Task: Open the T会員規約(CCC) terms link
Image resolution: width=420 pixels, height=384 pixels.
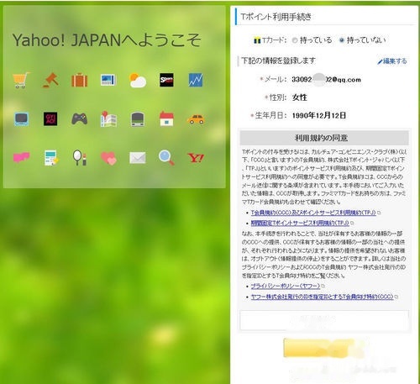Action: [313, 213]
